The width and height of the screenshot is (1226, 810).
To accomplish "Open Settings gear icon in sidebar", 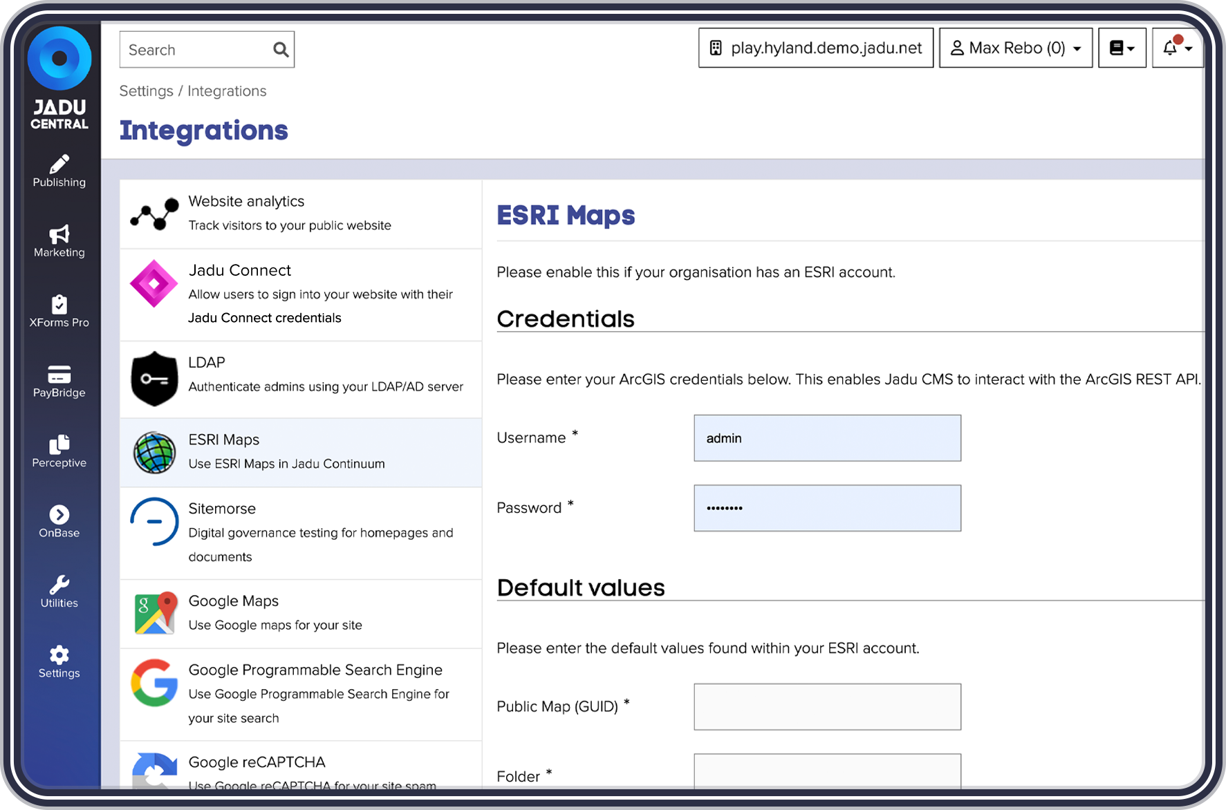I will coord(59,654).
